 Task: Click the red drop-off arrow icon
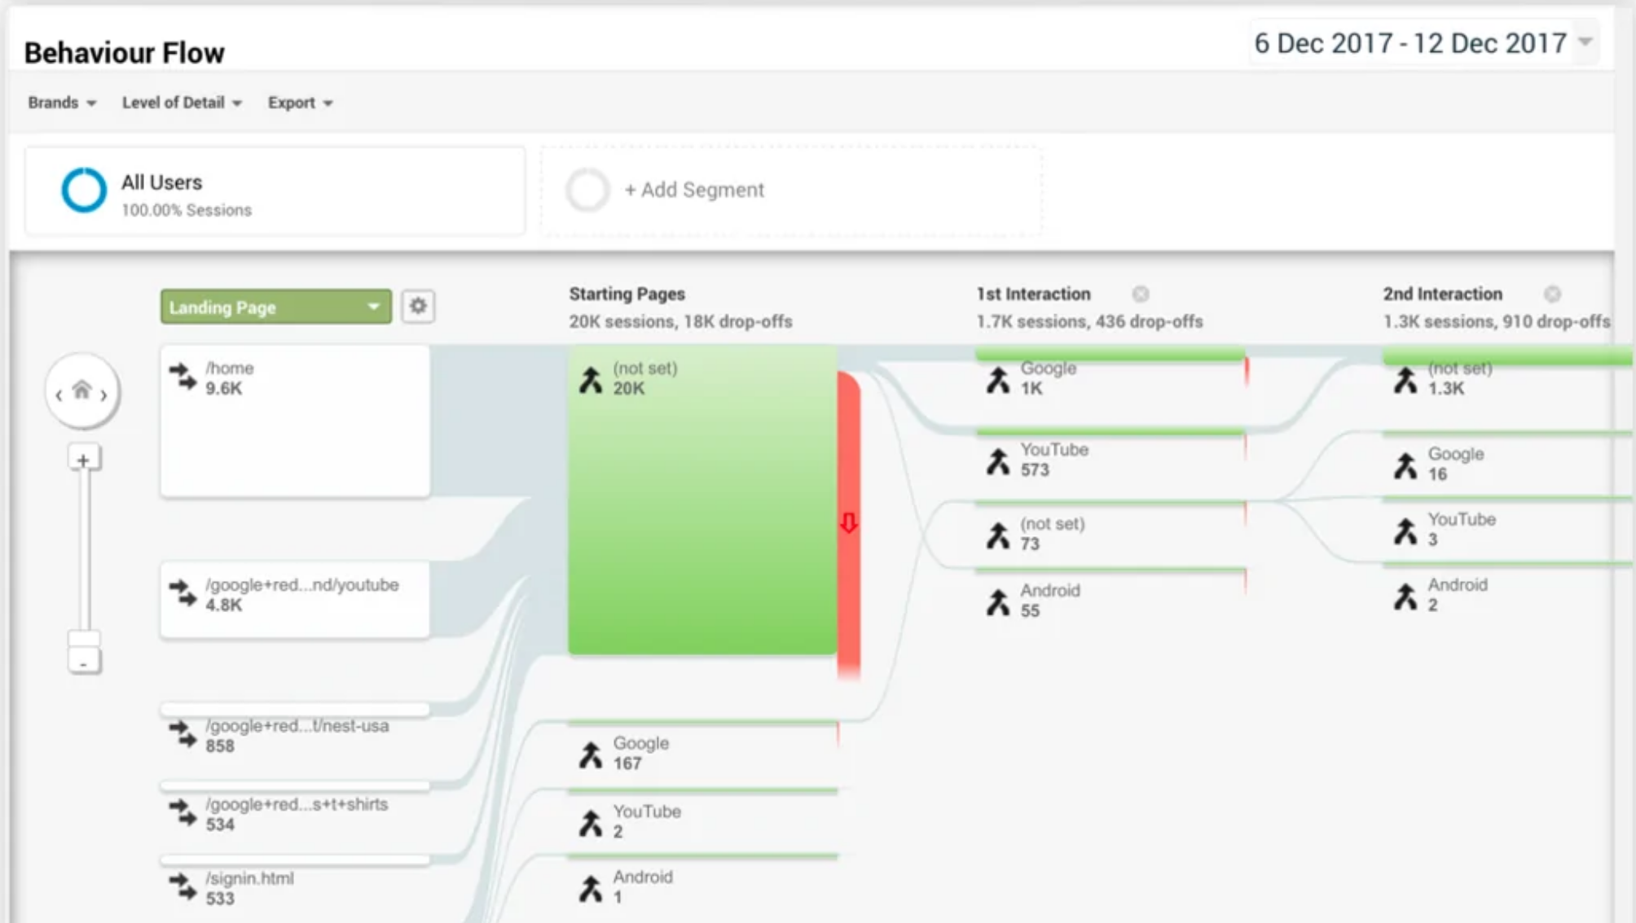pos(848,523)
